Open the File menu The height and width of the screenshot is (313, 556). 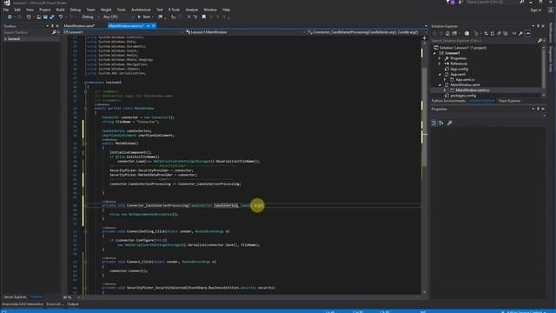pyautogui.click(x=6, y=10)
